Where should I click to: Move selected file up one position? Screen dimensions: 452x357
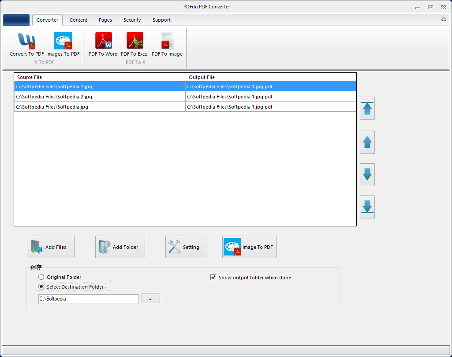click(367, 142)
